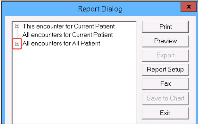Click the disabled Save to Chart button
Image resolution: width=198 pixels, height=124 pixels.
click(x=166, y=98)
